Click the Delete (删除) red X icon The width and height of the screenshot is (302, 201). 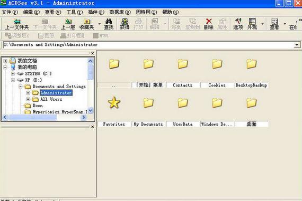point(209,24)
